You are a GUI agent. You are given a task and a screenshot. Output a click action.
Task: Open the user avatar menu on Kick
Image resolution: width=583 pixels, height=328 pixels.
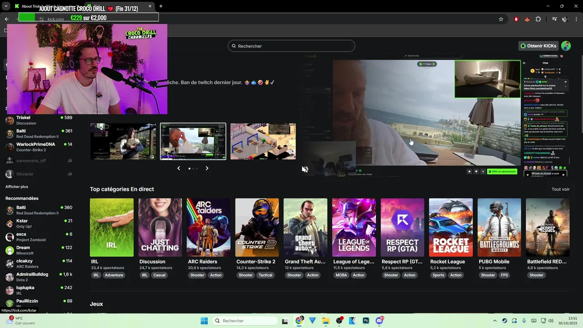pyautogui.click(x=566, y=46)
